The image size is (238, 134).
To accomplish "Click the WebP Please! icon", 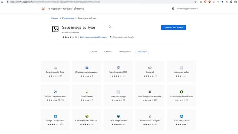I will coord(87,92).
